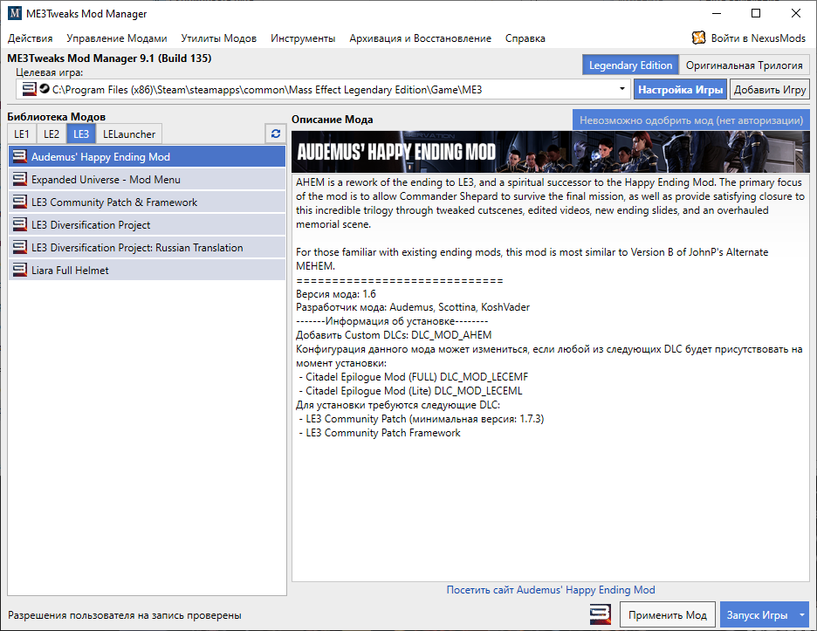817x631 pixels.
Task: Click the ME3 game icon near Применить Мод
Action: pos(601,614)
